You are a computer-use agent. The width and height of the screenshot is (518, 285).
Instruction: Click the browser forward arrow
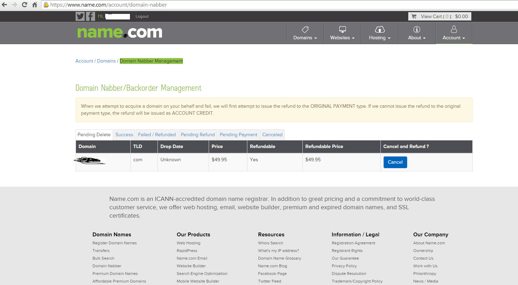pyautogui.click(x=14, y=5)
